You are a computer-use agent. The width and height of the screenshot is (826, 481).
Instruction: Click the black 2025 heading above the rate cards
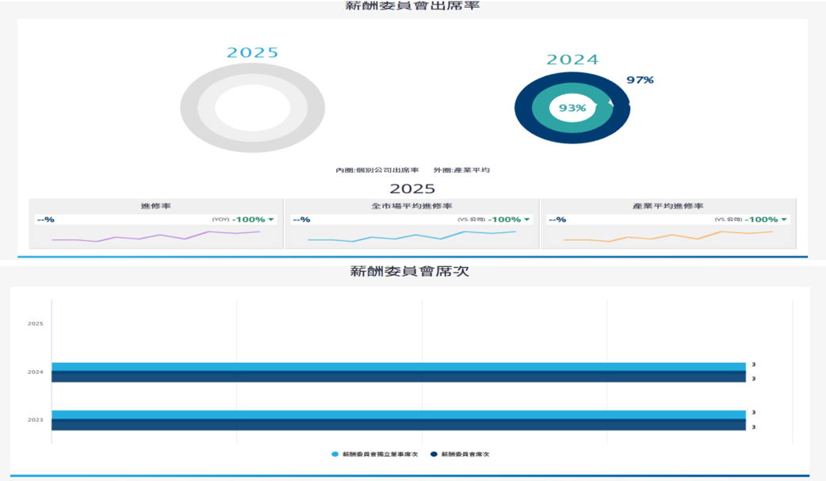[x=412, y=189]
